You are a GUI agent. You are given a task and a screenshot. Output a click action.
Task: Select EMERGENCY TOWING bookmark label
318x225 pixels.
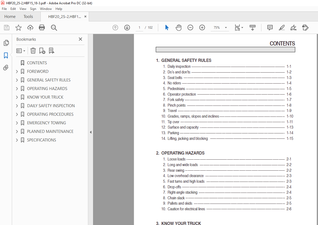pyautogui.click(x=46, y=123)
